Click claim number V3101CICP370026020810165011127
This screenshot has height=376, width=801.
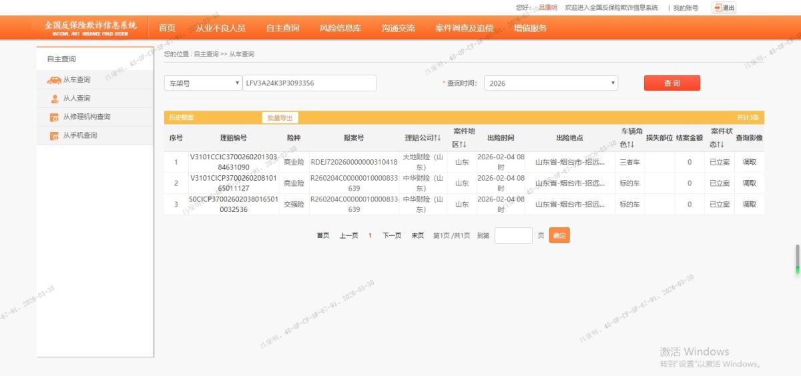233,183
